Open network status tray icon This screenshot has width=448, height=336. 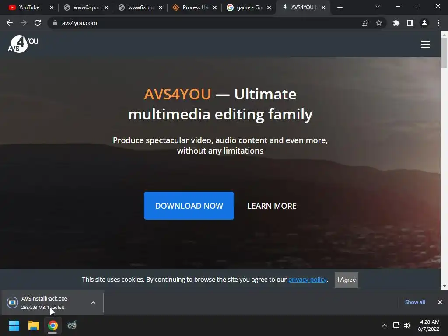coord(396,325)
